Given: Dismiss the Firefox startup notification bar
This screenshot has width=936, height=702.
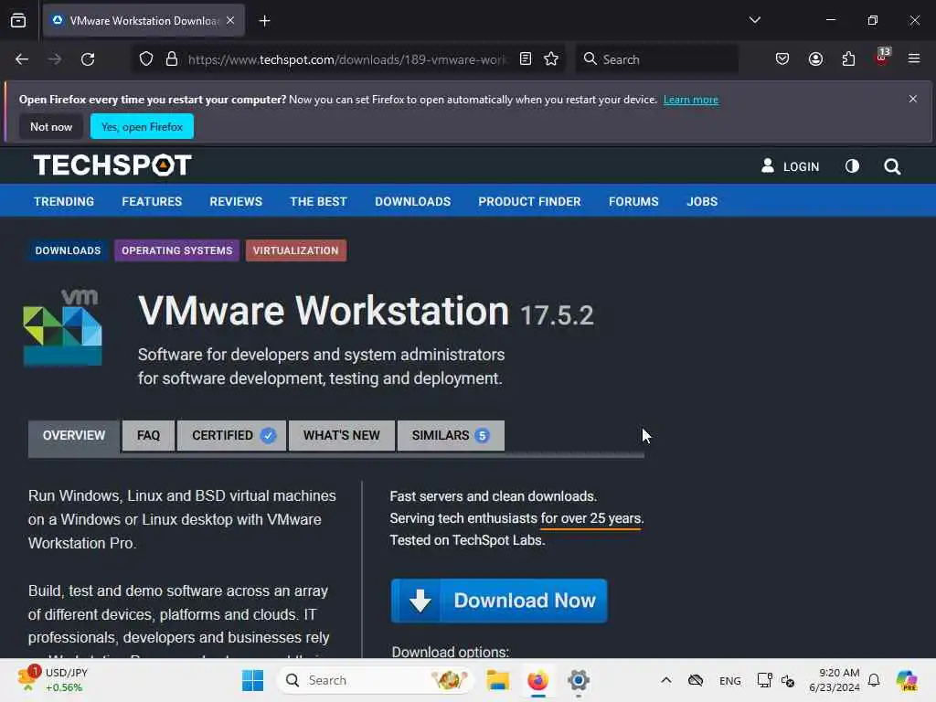Looking at the screenshot, I should point(913,99).
